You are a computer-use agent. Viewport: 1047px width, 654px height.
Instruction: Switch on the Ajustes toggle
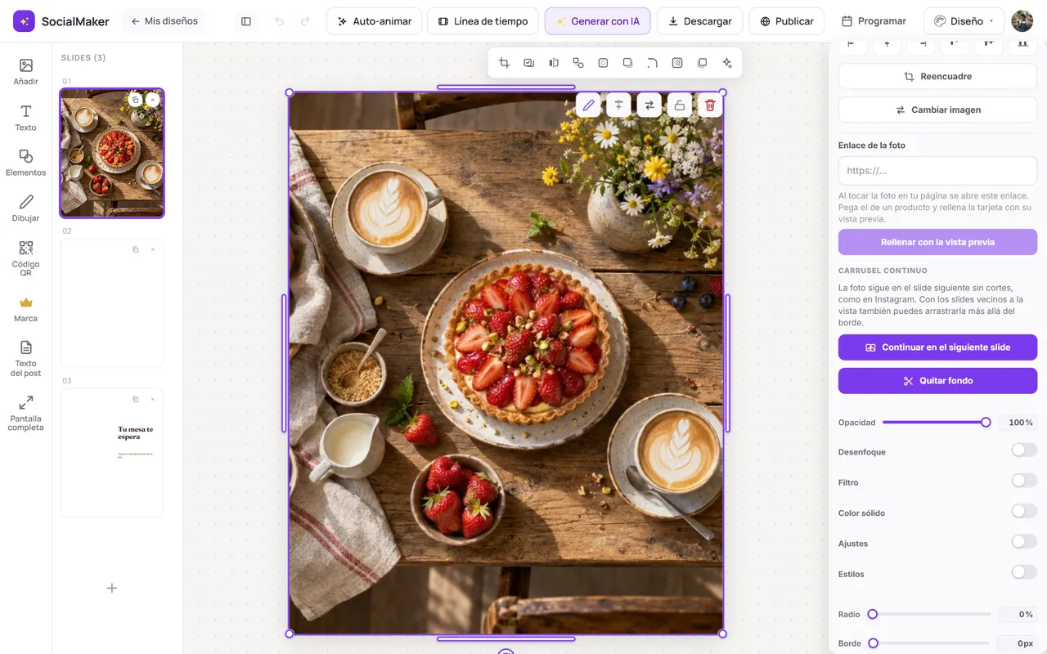tap(1023, 541)
